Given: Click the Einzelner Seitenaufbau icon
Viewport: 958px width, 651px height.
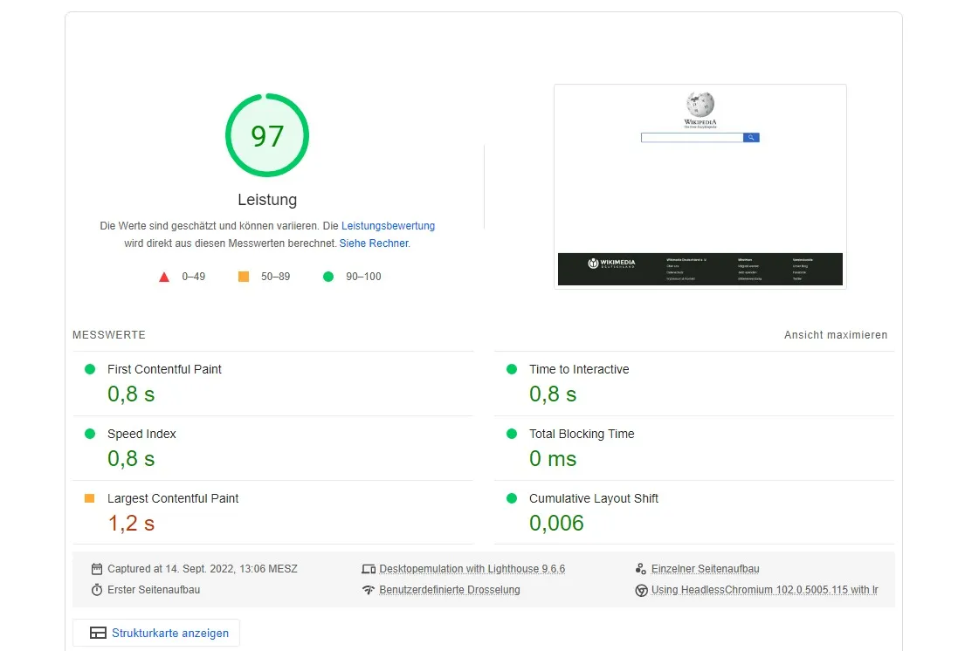Looking at the screenshot, I should point(641,569).
